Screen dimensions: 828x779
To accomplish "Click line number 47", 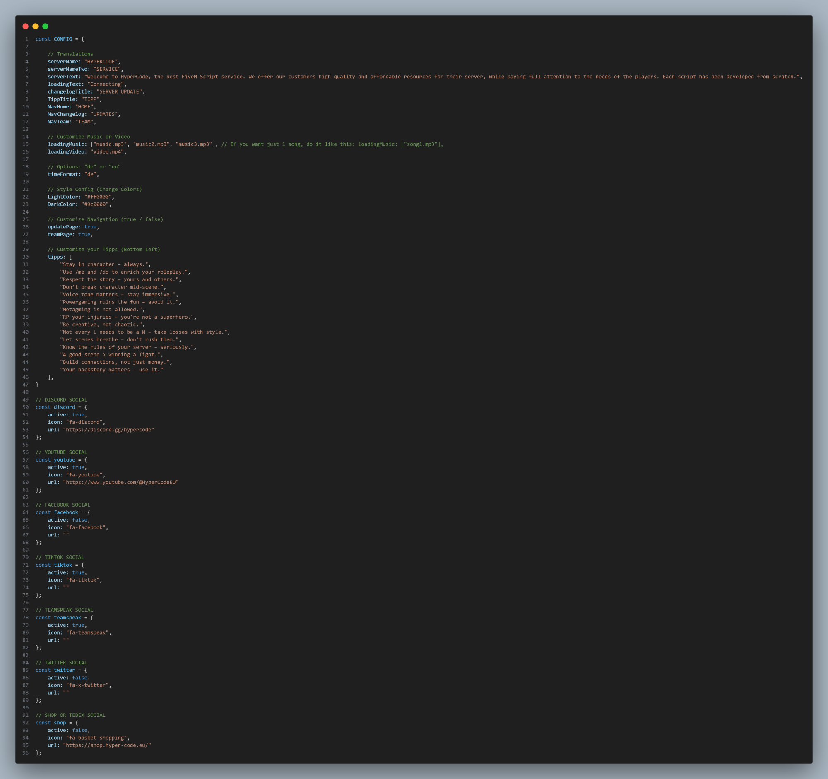I will coord(25,385).
